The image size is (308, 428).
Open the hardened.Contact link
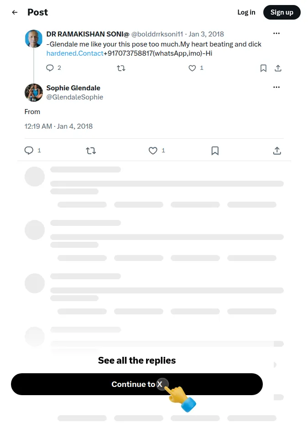click(x=75, y=53)
